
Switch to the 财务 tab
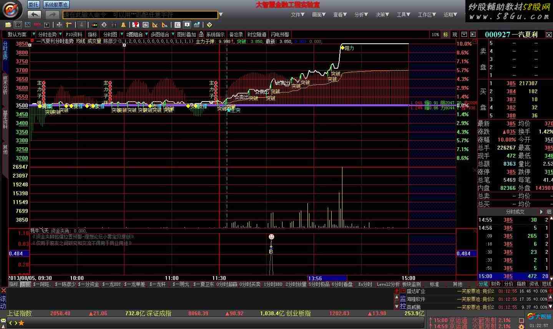(x=496, y=284)
